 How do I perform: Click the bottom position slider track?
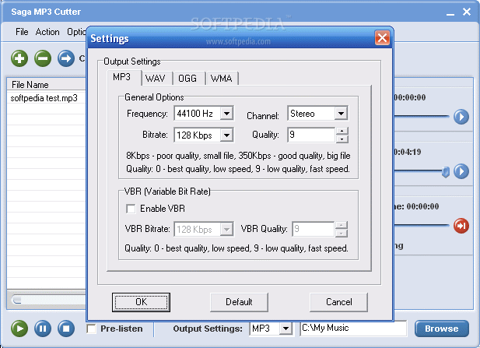tap(421, 225)
